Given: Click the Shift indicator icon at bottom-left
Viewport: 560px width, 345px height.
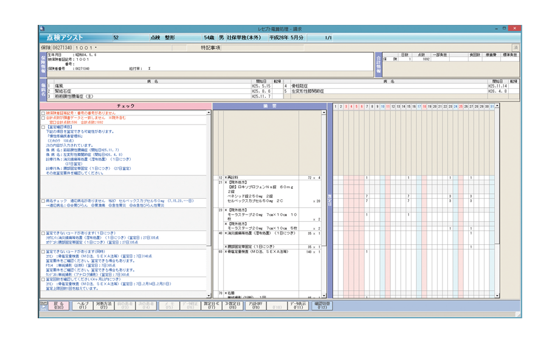Looking at the screenshot, I should pos(44,306).
